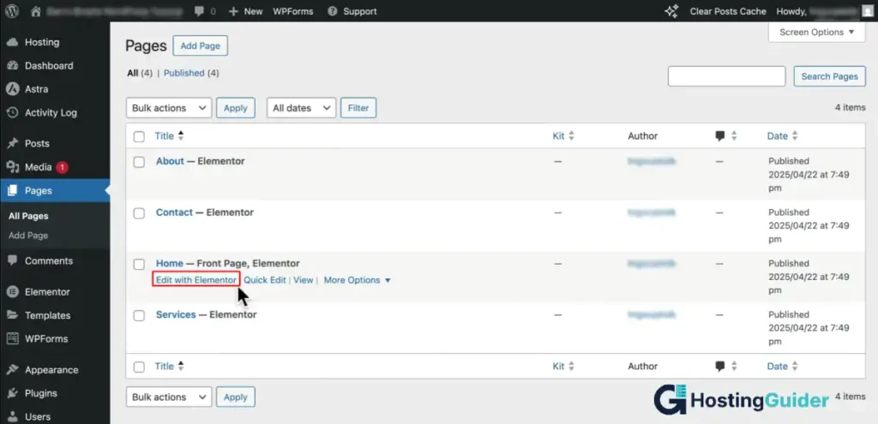Image resolution: width=878 pixels, height=424 pixels.
Task: Click the Add Page button
Action: coord(201,46)
